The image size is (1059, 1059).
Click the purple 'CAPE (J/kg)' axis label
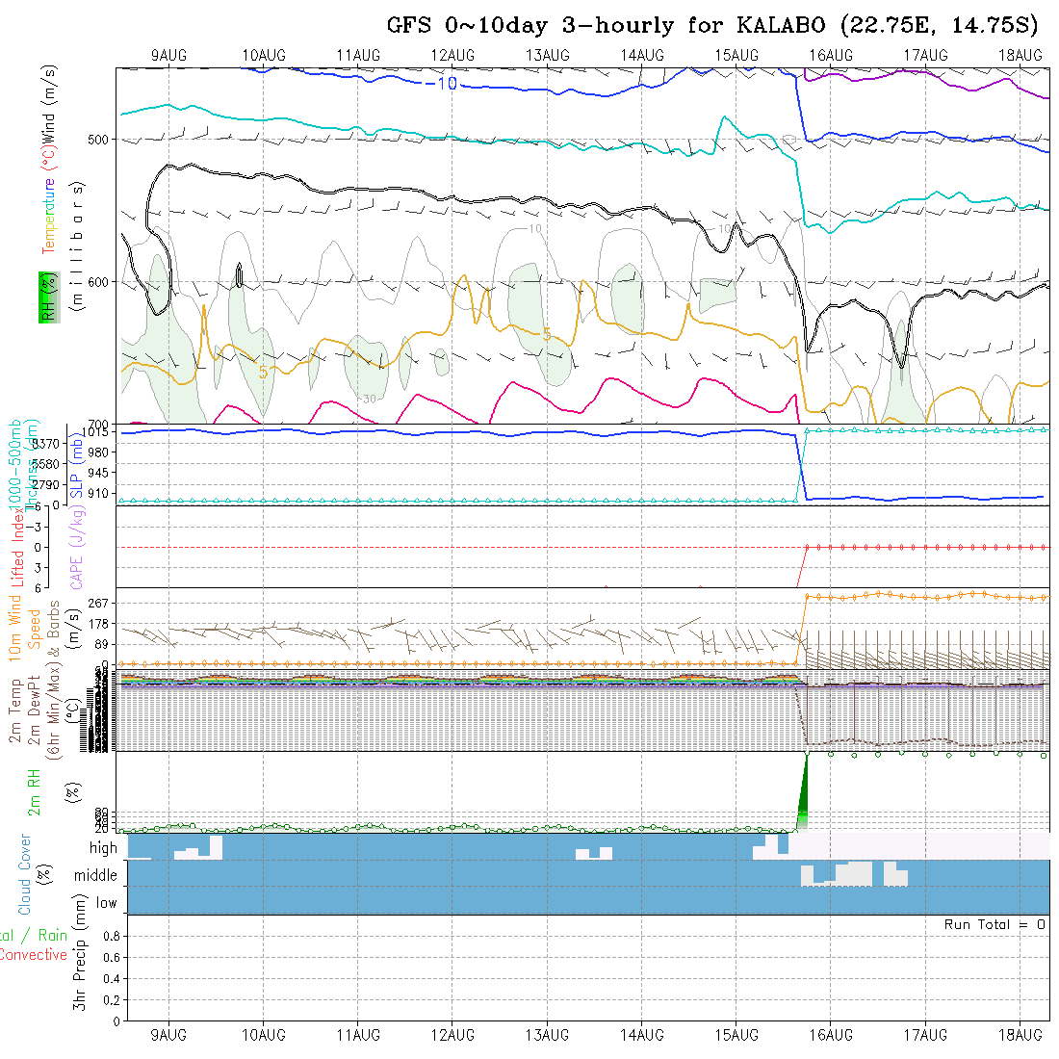[76, 546]
